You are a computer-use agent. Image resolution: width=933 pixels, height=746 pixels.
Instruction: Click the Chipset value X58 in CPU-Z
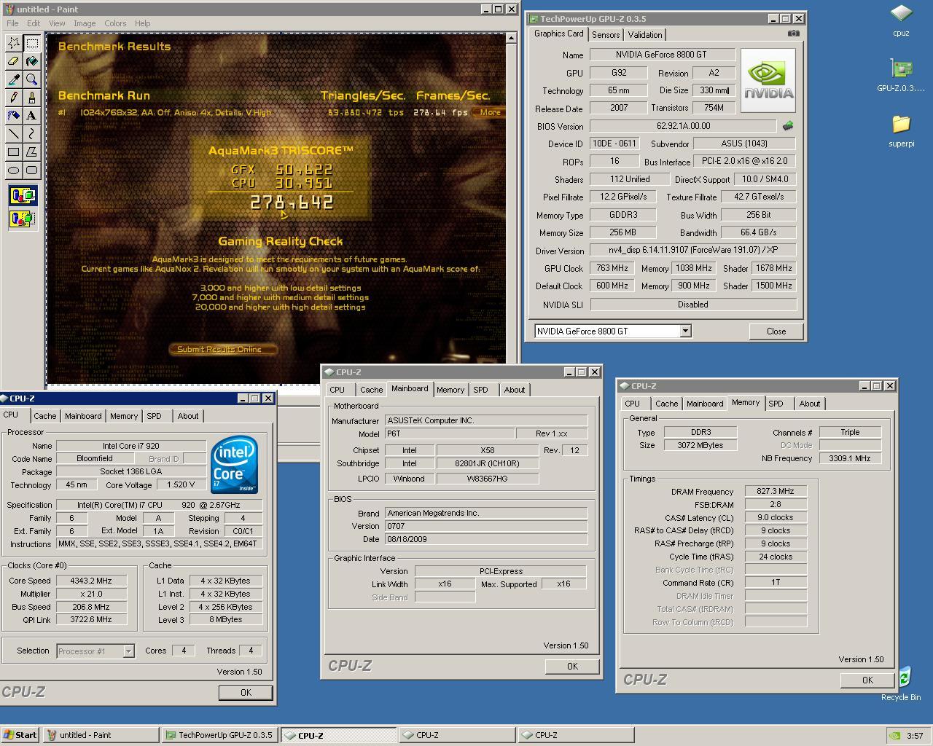488,450
